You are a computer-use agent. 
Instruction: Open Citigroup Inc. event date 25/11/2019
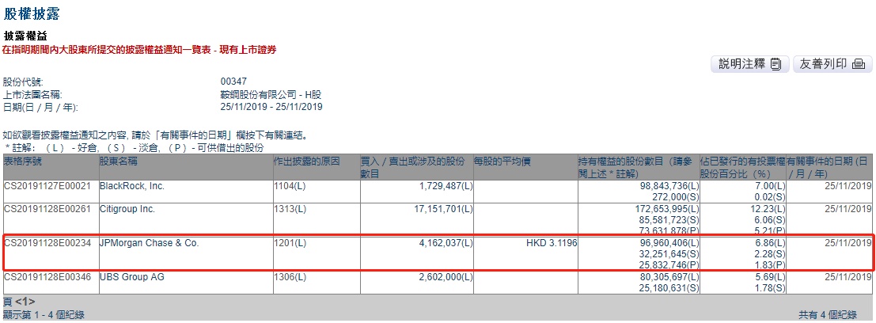[x=848, y=209]
